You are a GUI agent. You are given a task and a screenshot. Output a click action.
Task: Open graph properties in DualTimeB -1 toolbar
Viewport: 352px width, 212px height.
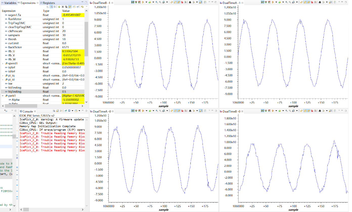[x=186, y=2]
